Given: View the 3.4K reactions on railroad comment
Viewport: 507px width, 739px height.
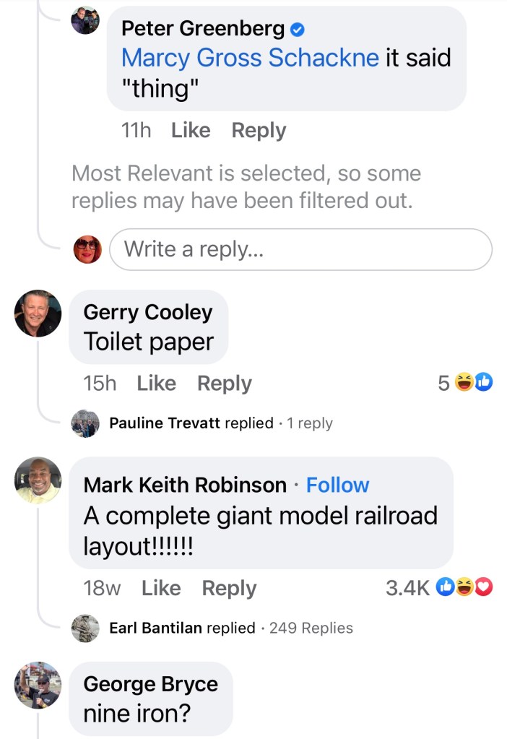Looking at the screenshot, I should click(439, 587).
